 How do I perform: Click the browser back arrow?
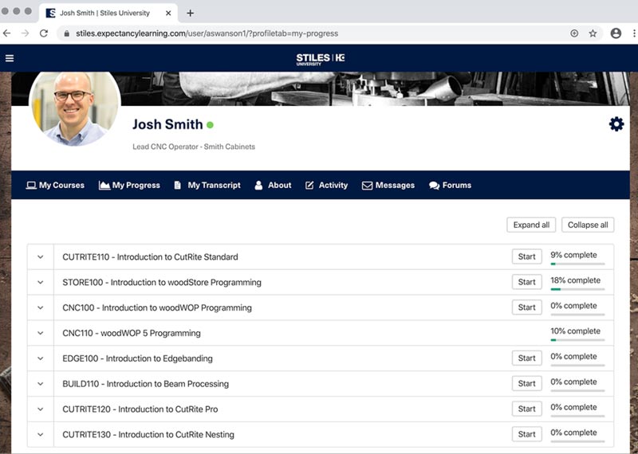coord(7,33)
